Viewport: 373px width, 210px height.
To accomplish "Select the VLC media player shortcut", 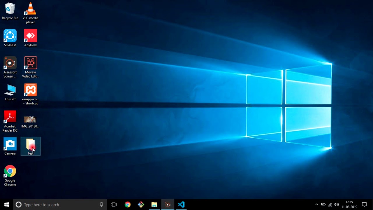I will [30, 13].
